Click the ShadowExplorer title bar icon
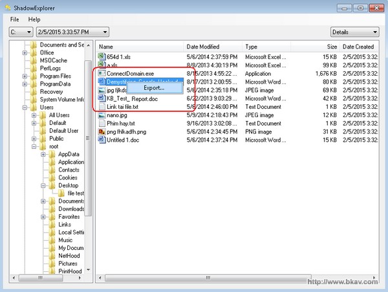The height and width of the screenshot is (292, 388). (x=8, y=8)
